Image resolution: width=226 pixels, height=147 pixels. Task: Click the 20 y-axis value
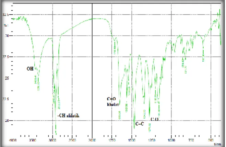click(7, 121)
